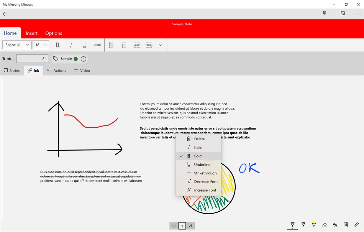364x232 pixels.
Task: Open the more options ellipsis menu
Action: [x=358, y=14]
